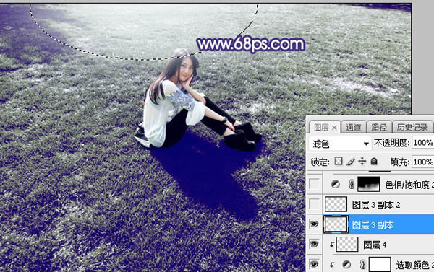434x272 pixels.
Task: Switch to the 路径 tab
Action: tap(378, 127)
